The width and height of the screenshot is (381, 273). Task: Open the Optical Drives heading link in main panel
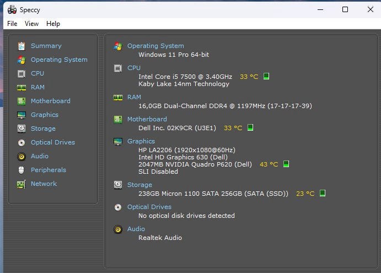(149, 207)
